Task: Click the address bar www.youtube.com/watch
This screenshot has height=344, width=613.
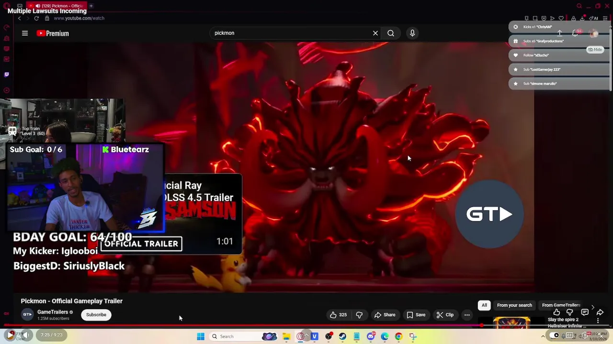Action: coord(79,18)
